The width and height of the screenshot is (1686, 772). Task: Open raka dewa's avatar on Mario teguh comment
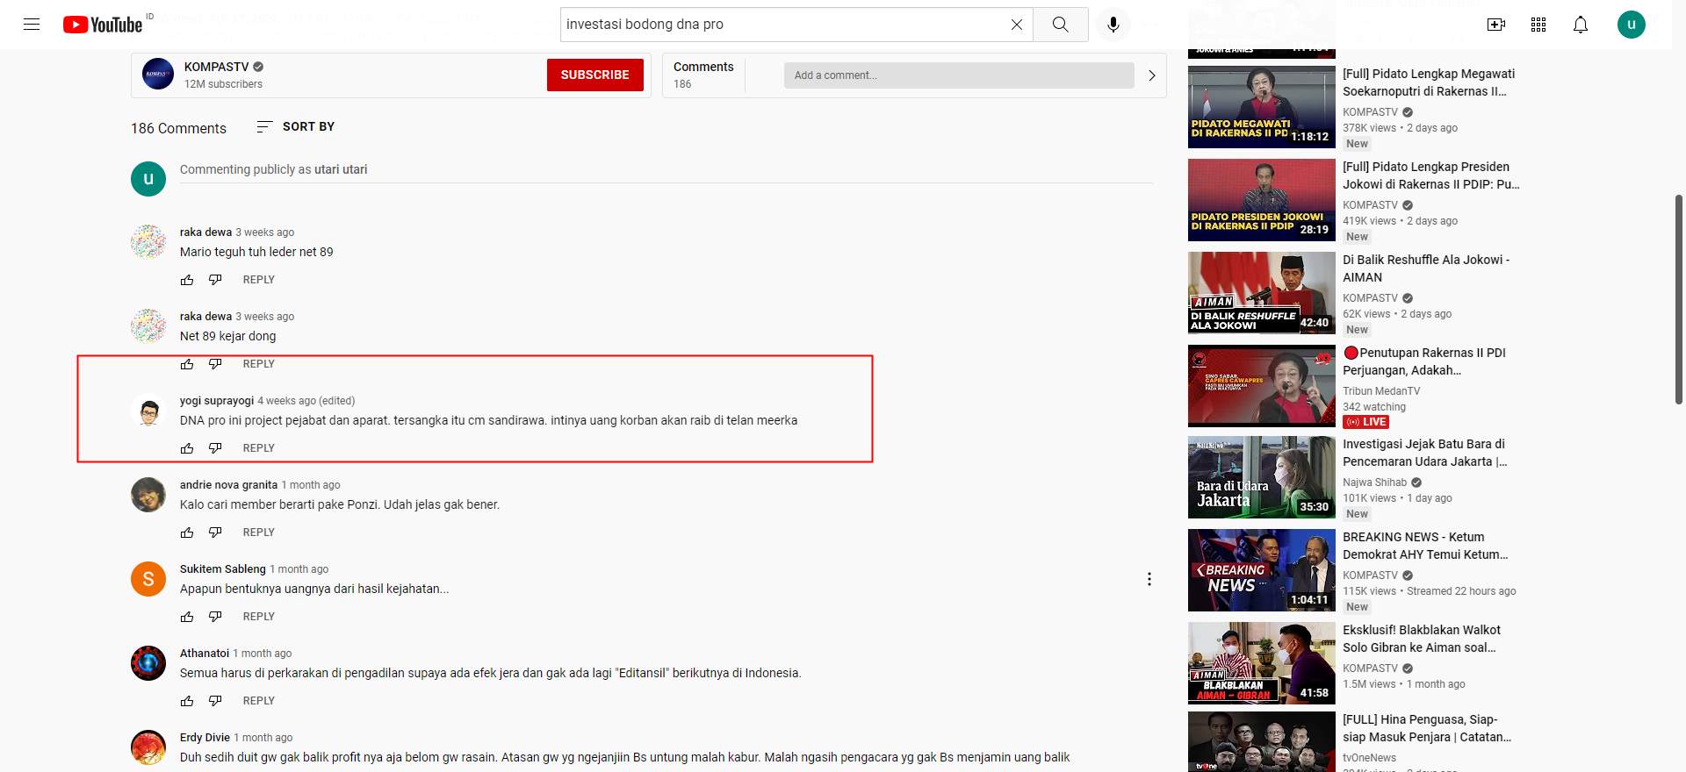pos(148,241)
